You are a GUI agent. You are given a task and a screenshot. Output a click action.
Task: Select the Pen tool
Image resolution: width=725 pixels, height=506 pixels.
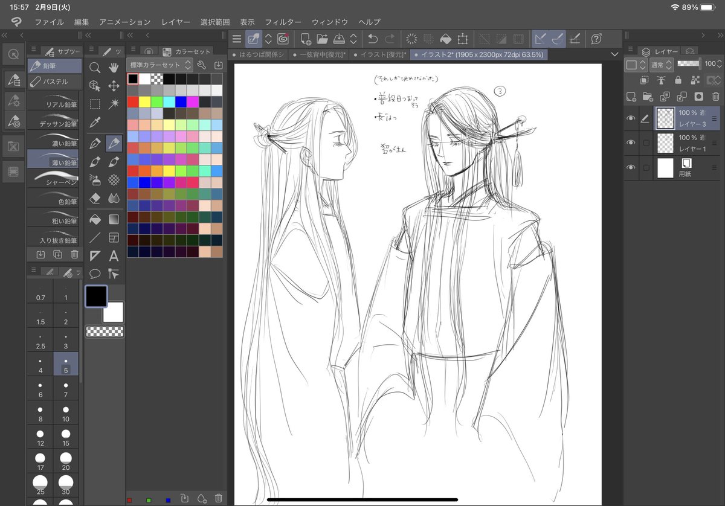coord(95,144)
